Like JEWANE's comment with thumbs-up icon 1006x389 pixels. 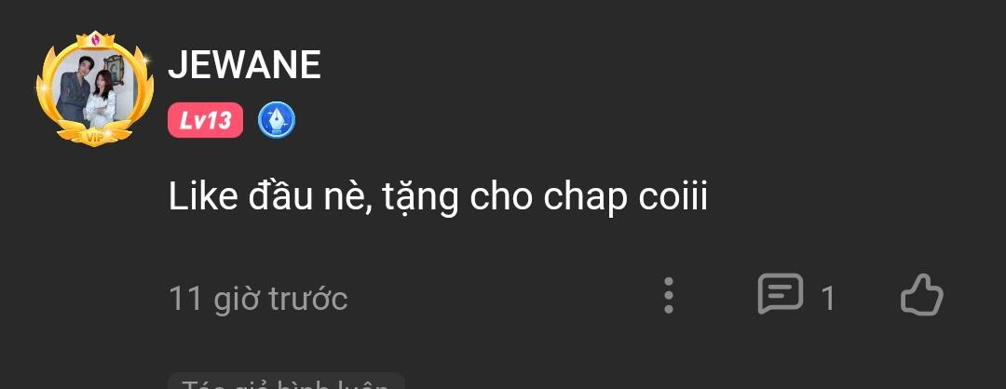(x=922, y=295)
